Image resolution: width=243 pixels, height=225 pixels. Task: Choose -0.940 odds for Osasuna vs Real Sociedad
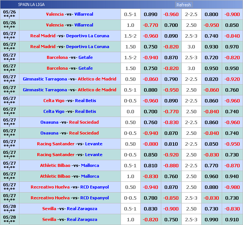(150, 133)
